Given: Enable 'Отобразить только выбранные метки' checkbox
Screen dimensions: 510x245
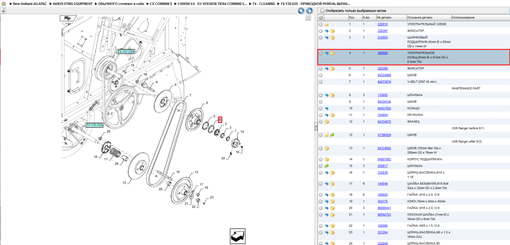Looking at the screenshot, I should pyautogui.click(x=322, y=11).
